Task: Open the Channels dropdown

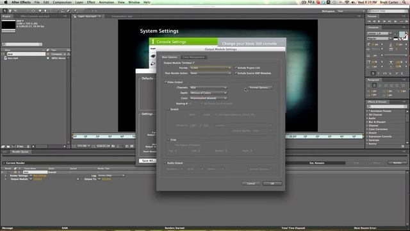Action: [x=208, y=87]
